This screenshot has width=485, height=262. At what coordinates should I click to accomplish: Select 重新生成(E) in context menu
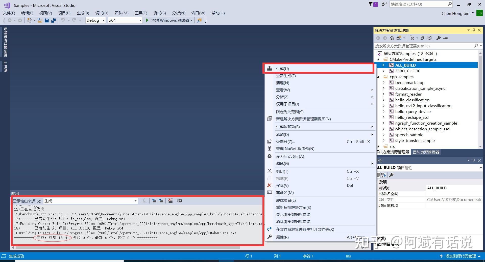[320, 76]
